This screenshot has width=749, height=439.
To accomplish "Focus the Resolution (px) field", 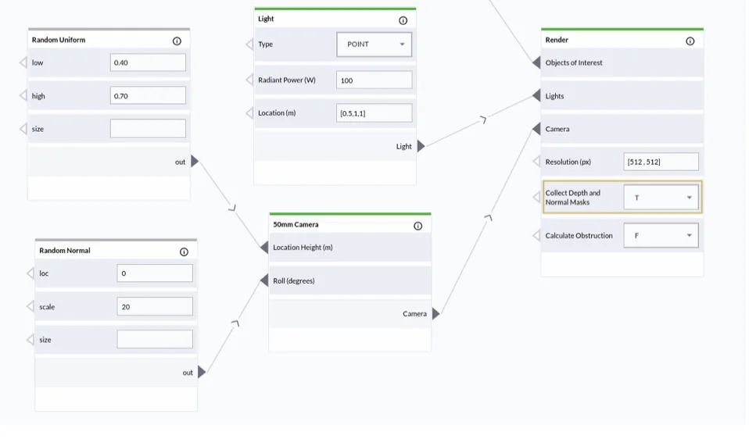I will click(661, 162).
